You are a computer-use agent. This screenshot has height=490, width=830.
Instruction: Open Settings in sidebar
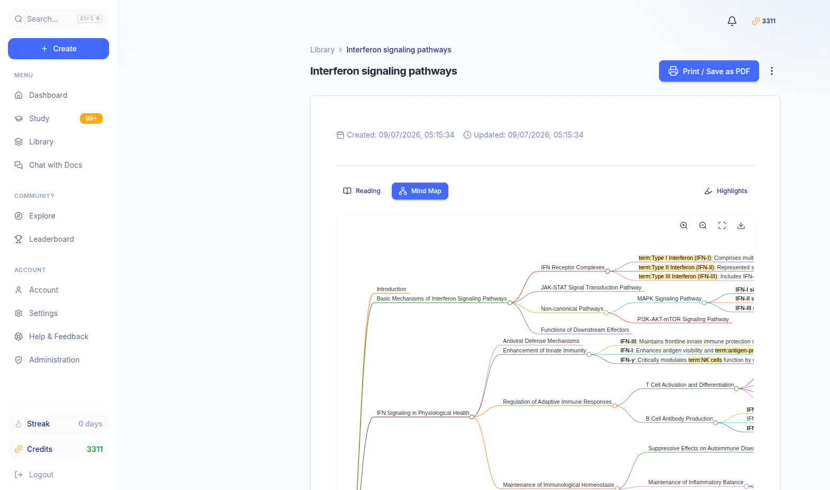click(58, 313)
